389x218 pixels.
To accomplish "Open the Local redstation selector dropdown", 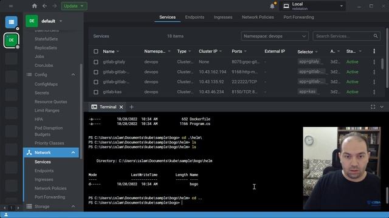I will (313, 6).
